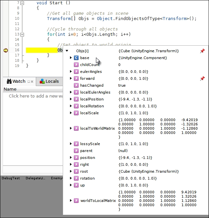Click the property icon beside right
The image size is (209, 218).
(76, 164)
